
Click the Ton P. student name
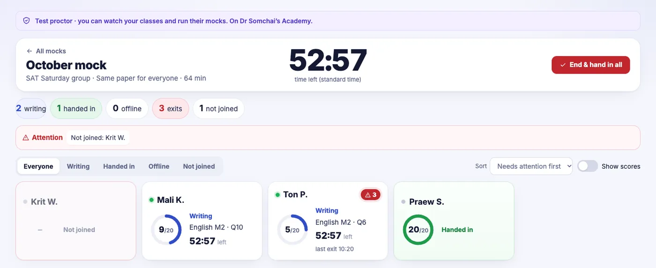click(296, 194)
